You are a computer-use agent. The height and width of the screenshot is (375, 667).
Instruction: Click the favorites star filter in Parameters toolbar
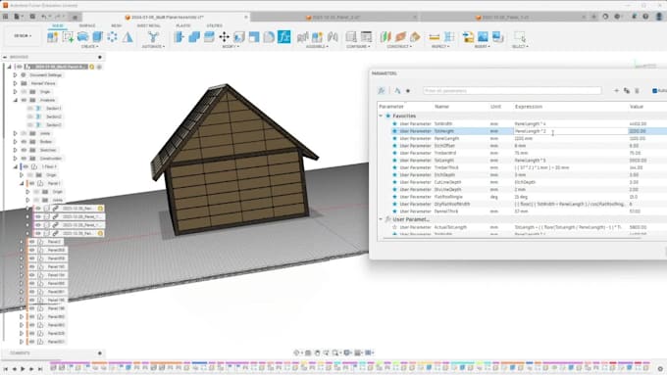407,90
